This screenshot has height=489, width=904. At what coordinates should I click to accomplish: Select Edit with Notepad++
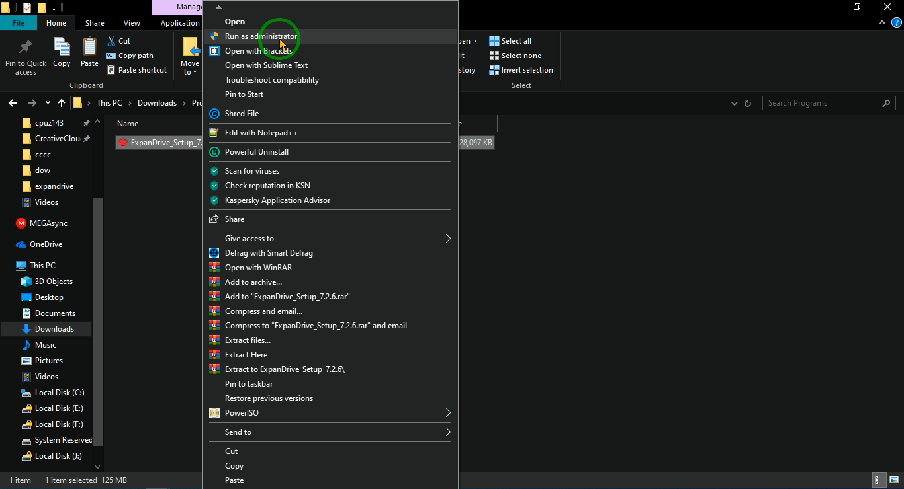(330, 133)
